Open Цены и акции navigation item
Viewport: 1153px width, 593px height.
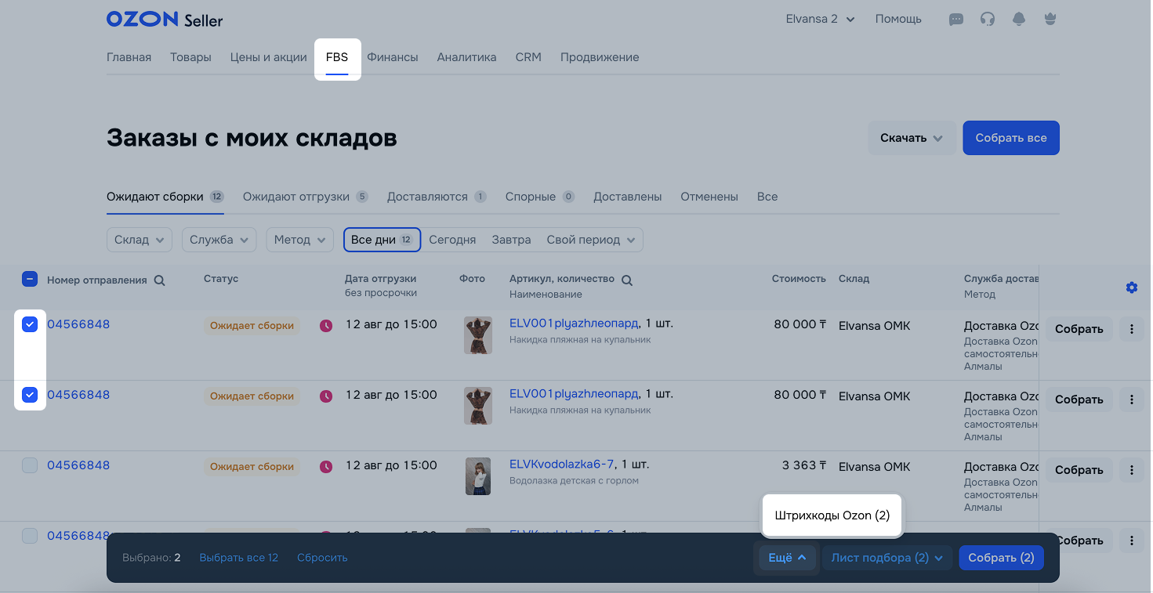point(269,57)
